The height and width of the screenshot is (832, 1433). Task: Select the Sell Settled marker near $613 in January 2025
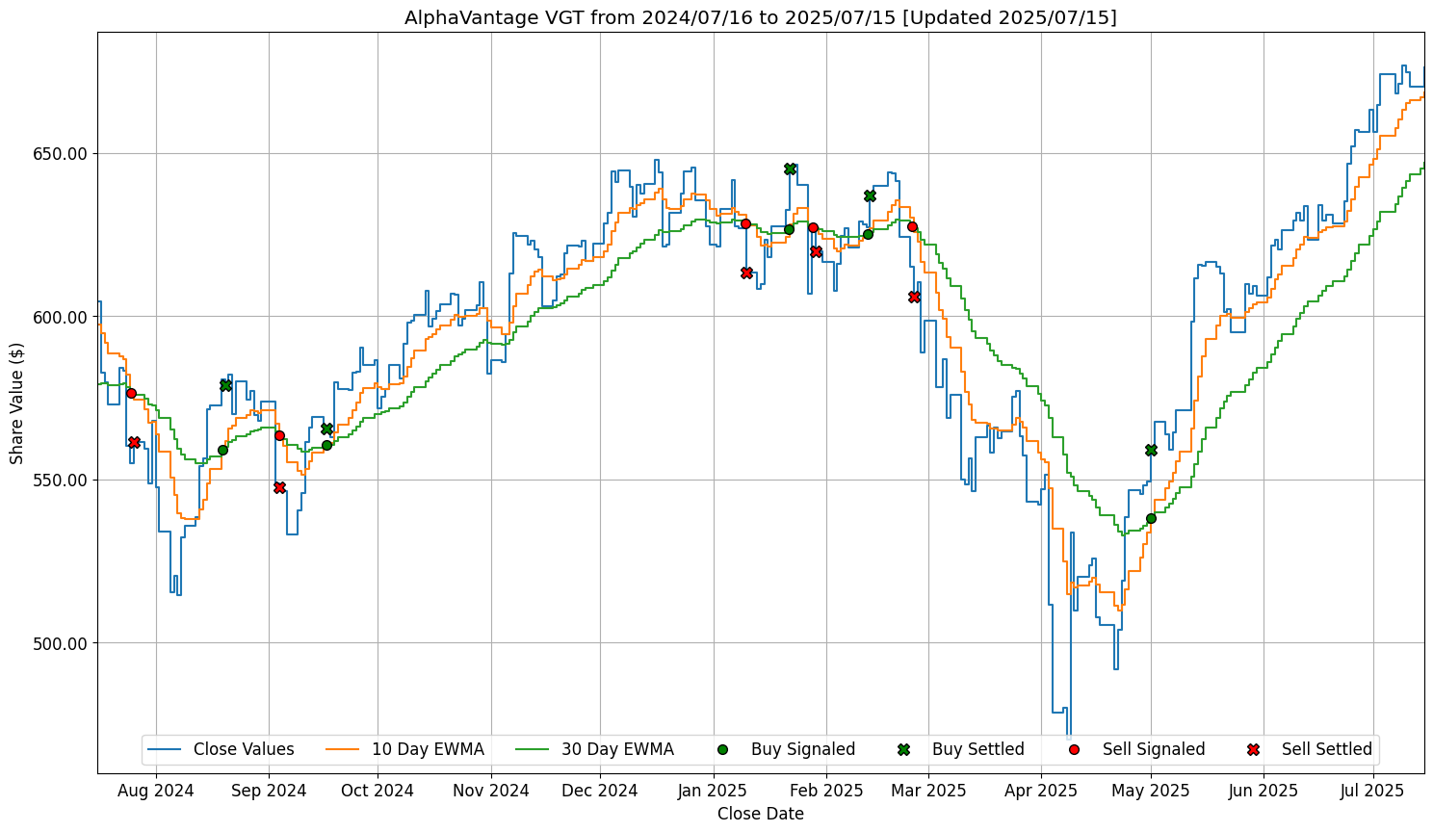(x=746, y=273)
